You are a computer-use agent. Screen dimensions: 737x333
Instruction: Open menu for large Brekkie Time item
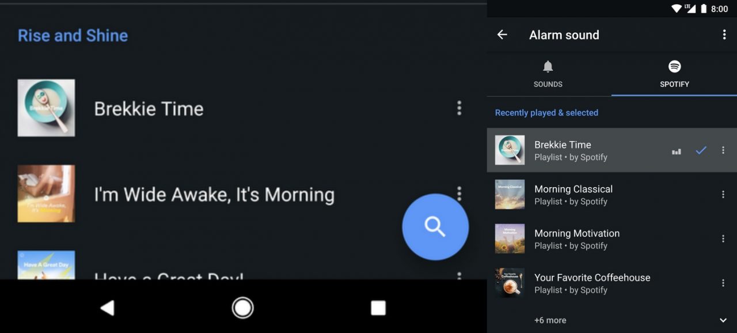click(459, 108)
